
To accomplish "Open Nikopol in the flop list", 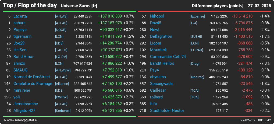I will 157,16.
